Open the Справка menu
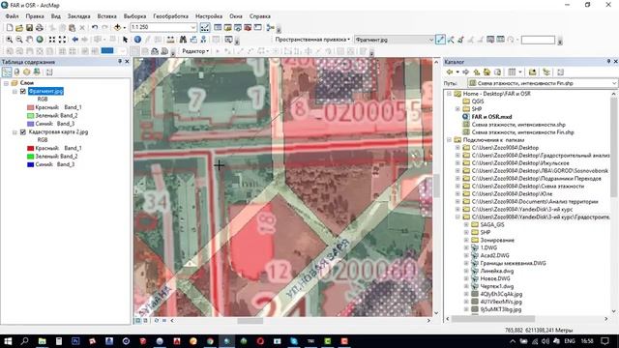619x348 pixels. pos(260,16)
